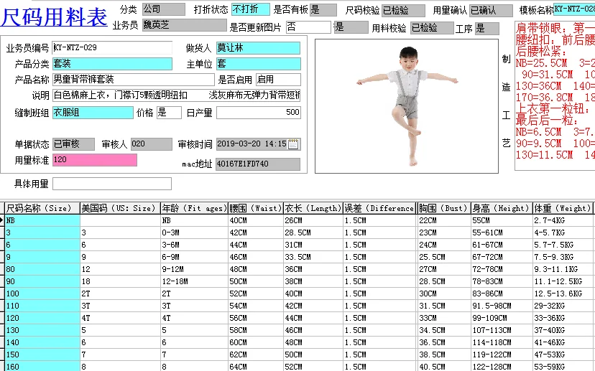Select the 12-18M age cell
This screenshot has width=595, height=371.
(x=194, y=281)
